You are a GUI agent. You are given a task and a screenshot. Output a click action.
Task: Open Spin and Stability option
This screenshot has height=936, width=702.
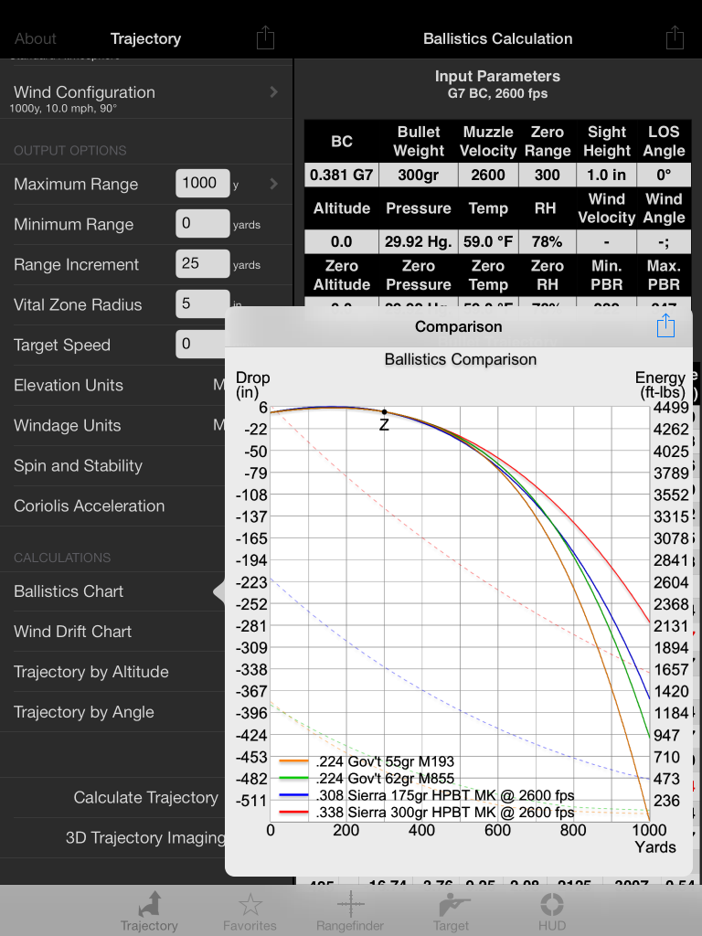pyautogui.click(x=112, y=465)
